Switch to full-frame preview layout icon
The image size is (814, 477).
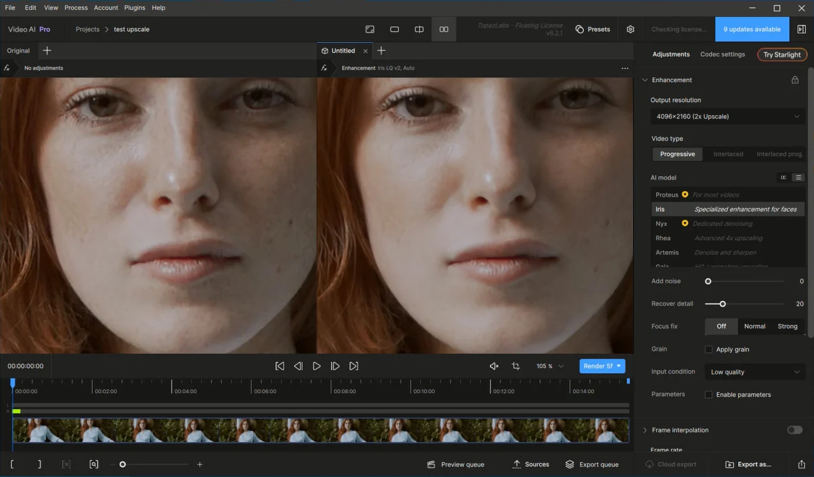[x=370, y=29]
